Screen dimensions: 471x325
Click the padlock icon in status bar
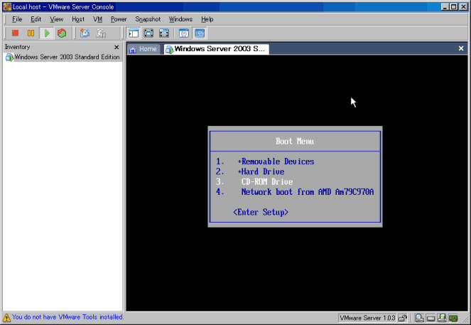pyautogui.click(x=403, y=318)
